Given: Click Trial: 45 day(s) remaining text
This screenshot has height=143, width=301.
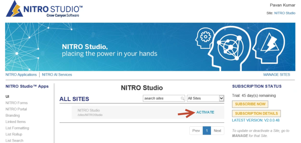Looking at the screenshot, I should point(254,95).
